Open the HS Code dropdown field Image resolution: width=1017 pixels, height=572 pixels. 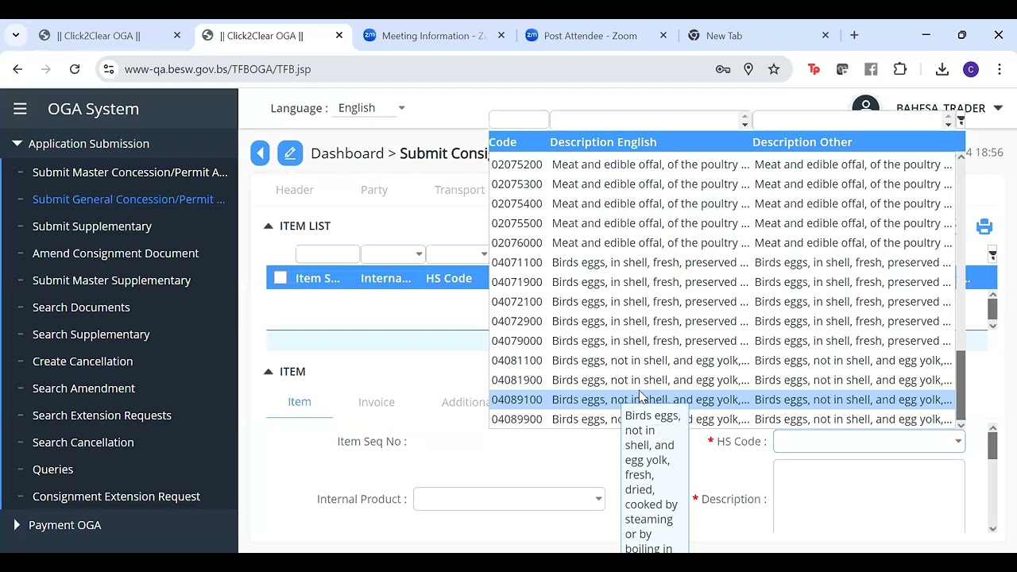[868, 442]
